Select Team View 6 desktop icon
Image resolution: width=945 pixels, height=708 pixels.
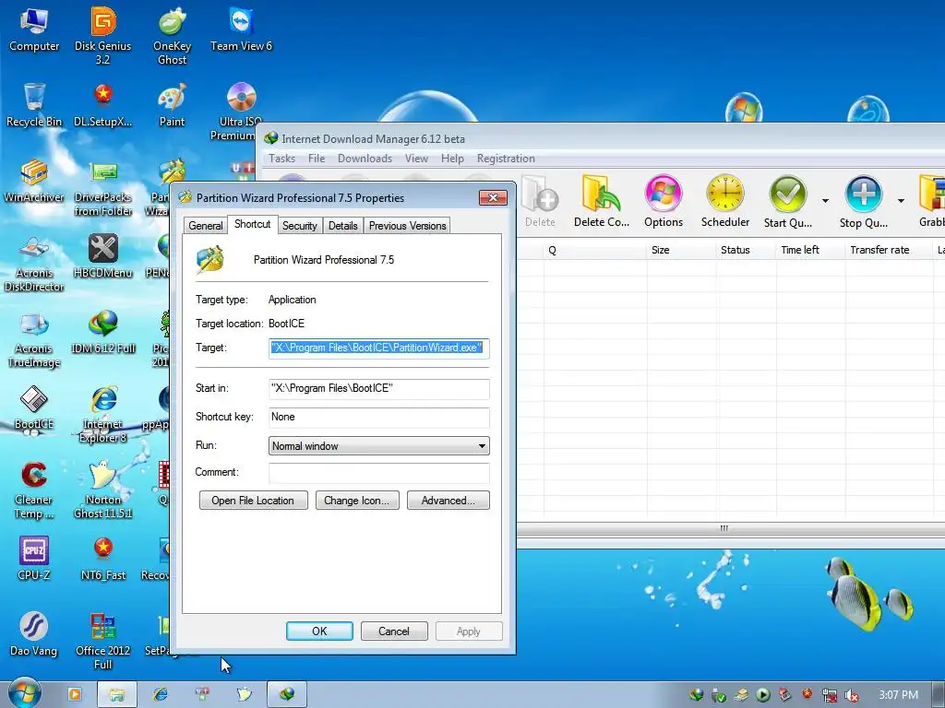click(241, 29)
